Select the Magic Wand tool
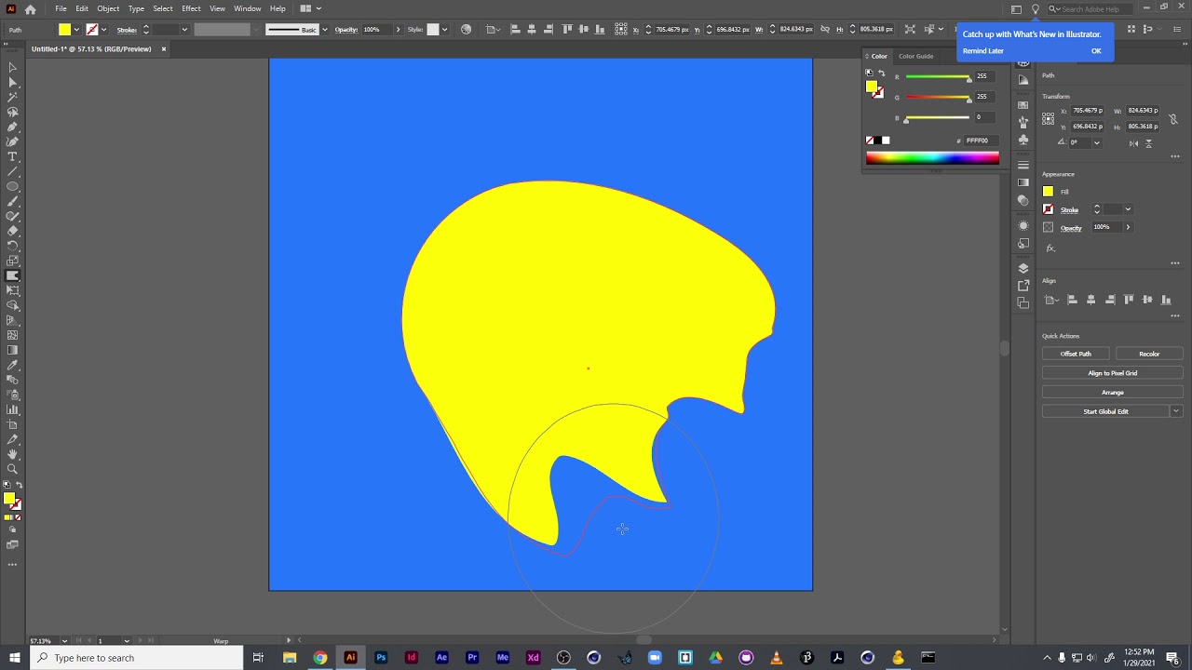 tap(12, 97)
